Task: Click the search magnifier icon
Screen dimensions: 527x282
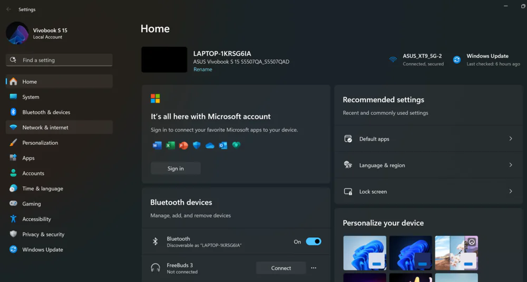Action: 13,60
